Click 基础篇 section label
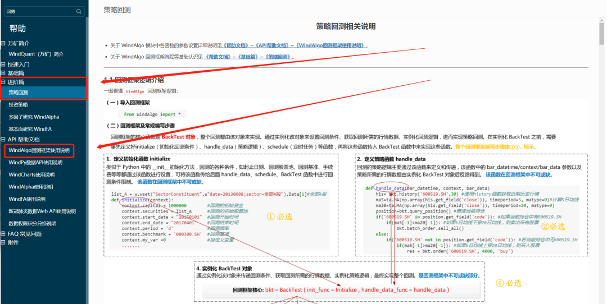 pyautogui.click(x=16, y=73)
